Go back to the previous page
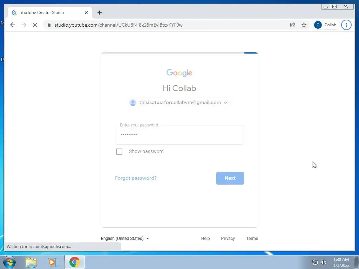359x269 pixels. (13, 25)
